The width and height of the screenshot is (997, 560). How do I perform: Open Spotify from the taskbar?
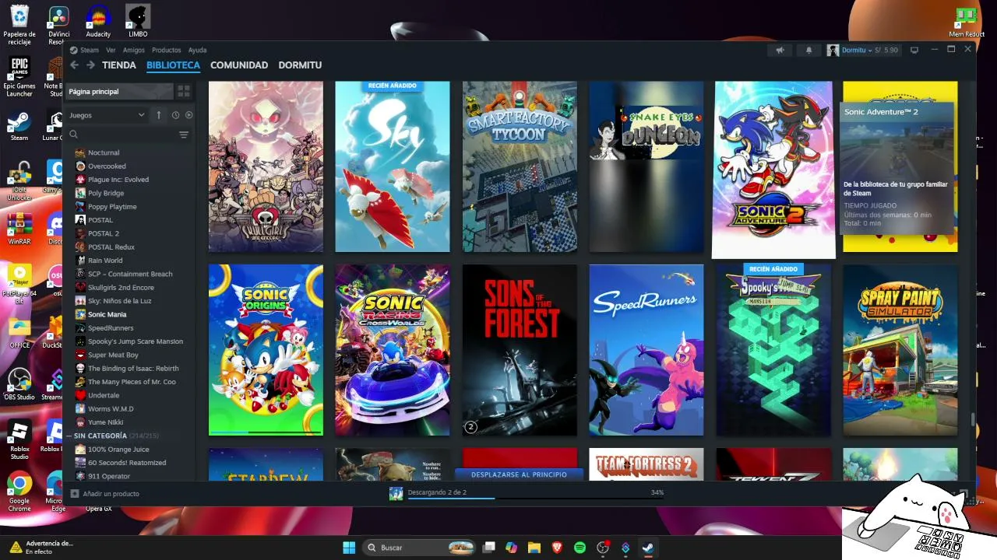pos(580,548)
